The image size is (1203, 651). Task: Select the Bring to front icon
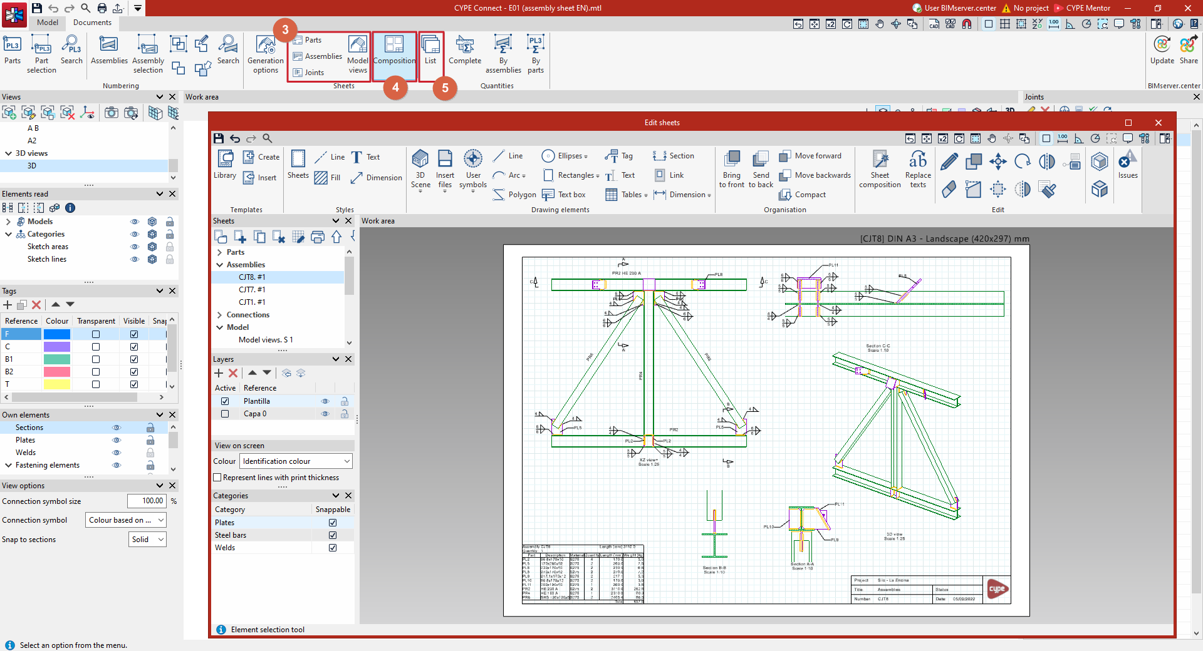click(732, 169)
